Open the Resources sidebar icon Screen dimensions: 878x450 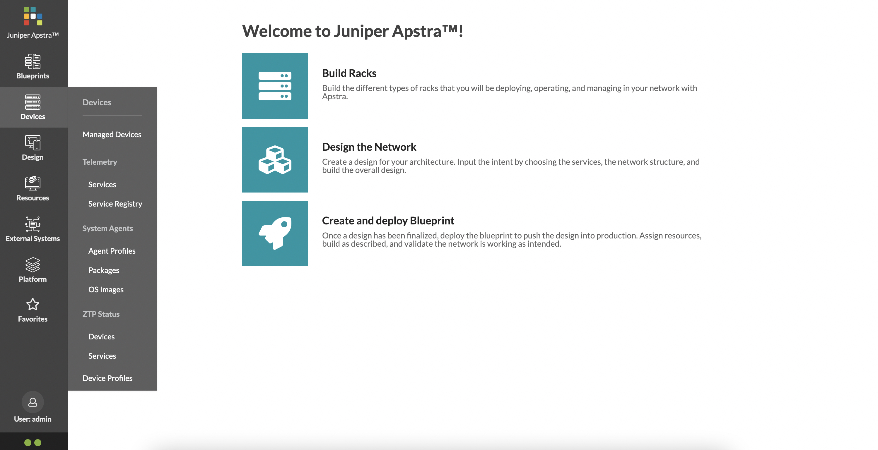coord(33,183)
